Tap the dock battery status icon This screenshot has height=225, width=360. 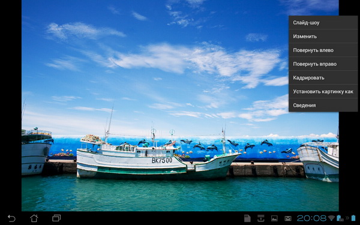coord(340,218)
